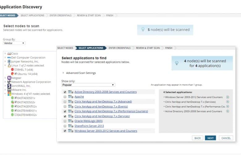
Task: Check the SharePoint Server 2013 checkbox
Action: coord(65,126)
